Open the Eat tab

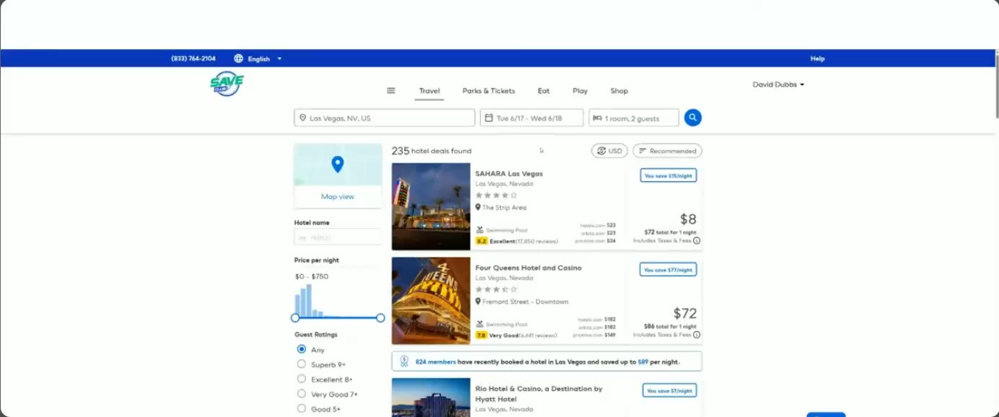pos(544,91)
